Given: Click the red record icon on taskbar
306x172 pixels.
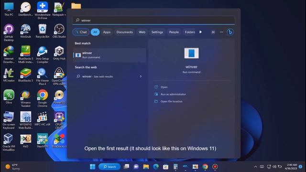Looking at the screenshot, I should 215,167.
